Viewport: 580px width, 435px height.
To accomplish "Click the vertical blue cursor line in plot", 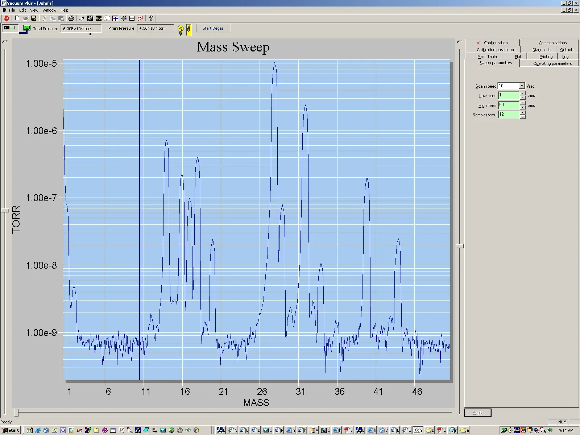I will click(x=140, y=220).
